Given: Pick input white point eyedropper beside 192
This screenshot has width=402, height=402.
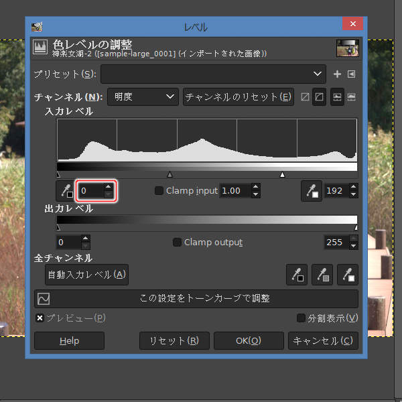Looking at the screenshot, I should (x=312, y=191).
